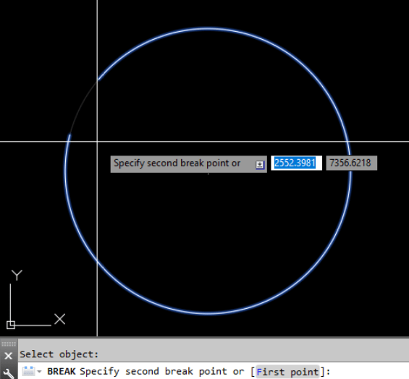Close the command line window
409x379 pixels.
[x=9, y=356]
